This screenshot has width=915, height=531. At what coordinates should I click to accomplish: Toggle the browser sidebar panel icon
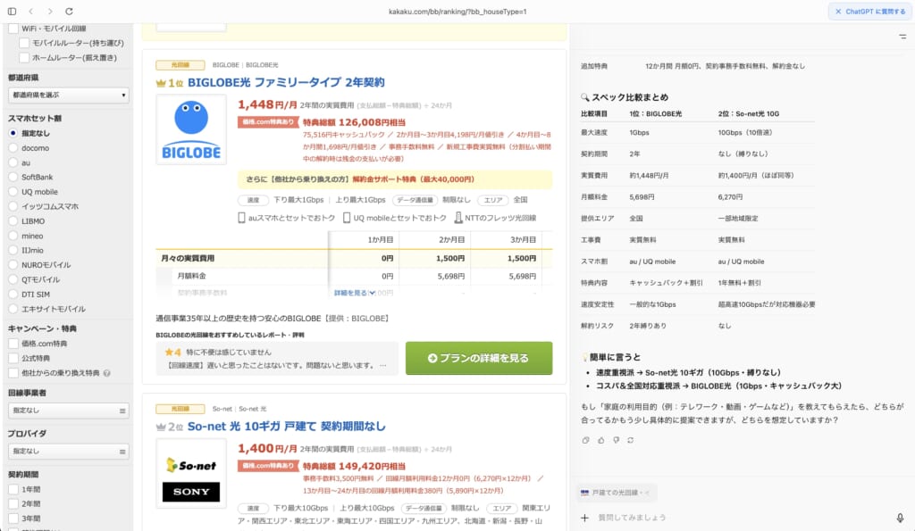coord(13,12)
